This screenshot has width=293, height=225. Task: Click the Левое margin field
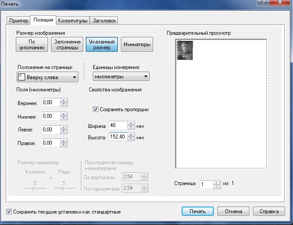coord(51,130)
